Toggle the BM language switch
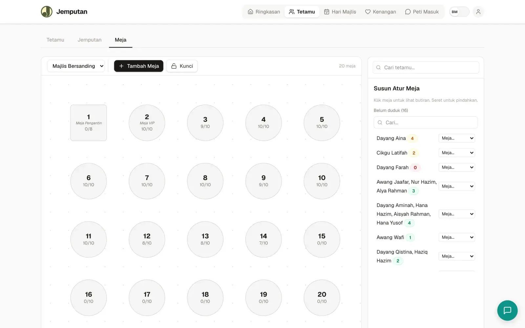525x328 pixels. [459, 12]
